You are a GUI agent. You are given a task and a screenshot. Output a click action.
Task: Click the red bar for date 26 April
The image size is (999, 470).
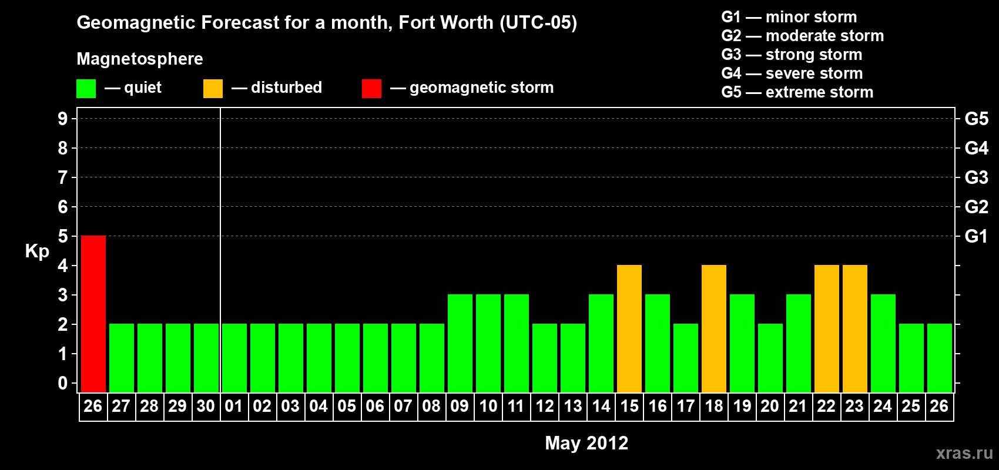(x=93, y=314)
